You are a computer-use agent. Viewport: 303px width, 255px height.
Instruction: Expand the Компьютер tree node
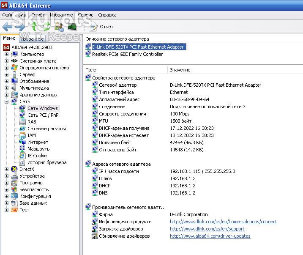[x=6, y=54]
